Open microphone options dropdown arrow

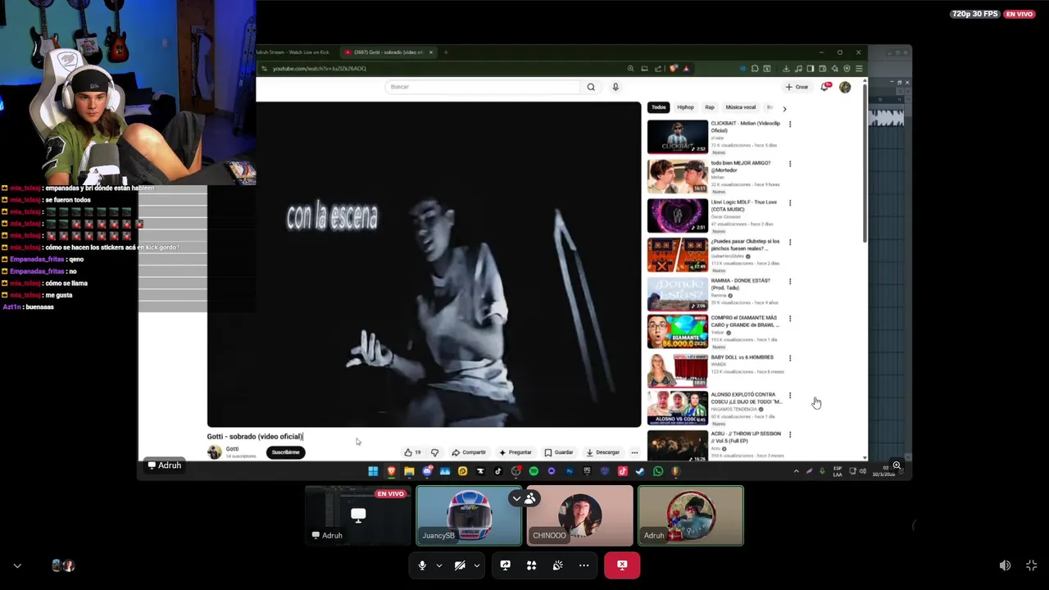point(438,565)
